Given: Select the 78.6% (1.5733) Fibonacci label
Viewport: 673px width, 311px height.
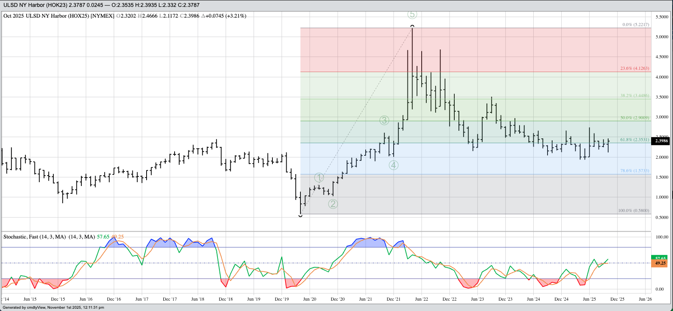Looking at the screenshot, I should click(x=635, y=171).
